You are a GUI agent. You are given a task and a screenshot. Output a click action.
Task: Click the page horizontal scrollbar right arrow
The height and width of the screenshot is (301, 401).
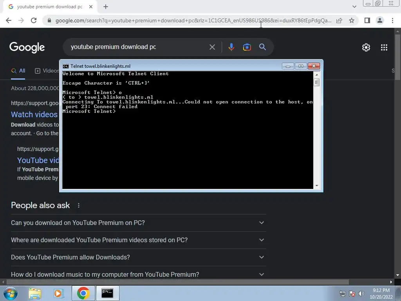[x=391, y=282]
